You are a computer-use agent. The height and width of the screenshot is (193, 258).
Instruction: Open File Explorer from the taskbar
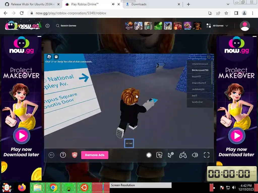pyautogui.click(x=37, y=187)
